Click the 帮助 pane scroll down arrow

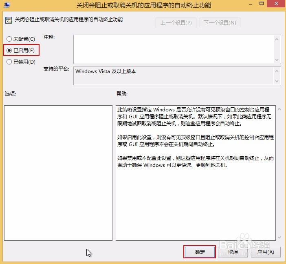[x=279, y=237]
